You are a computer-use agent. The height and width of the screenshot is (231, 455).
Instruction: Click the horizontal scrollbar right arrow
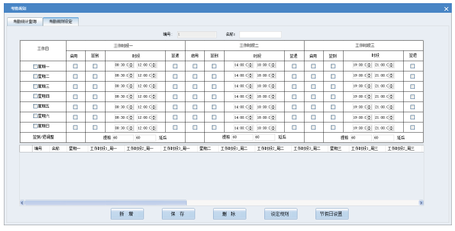click(421, 203)
